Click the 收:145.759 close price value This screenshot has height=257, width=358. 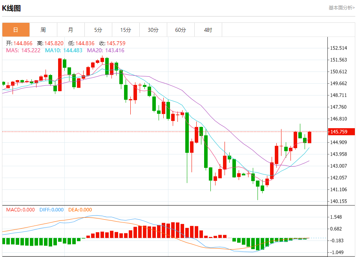pyautogui.click(x=112, y=43)
